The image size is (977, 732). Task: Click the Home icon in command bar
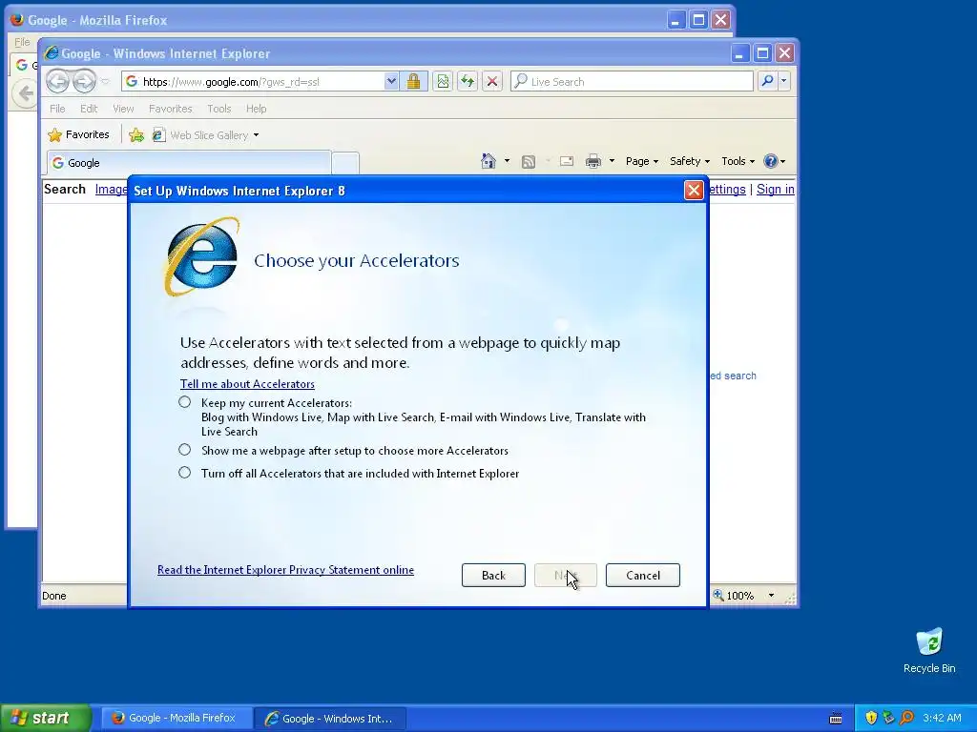(x=488, y=161)
